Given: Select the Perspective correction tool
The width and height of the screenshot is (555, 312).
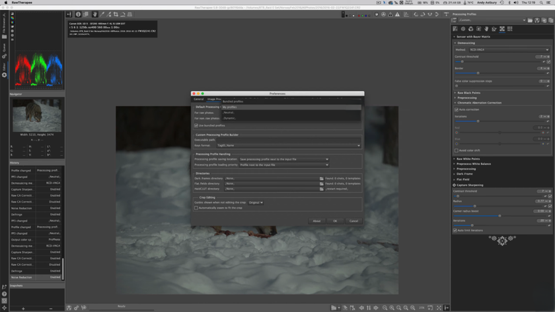Looking at the screenshot, I should [x=130, y=14].
